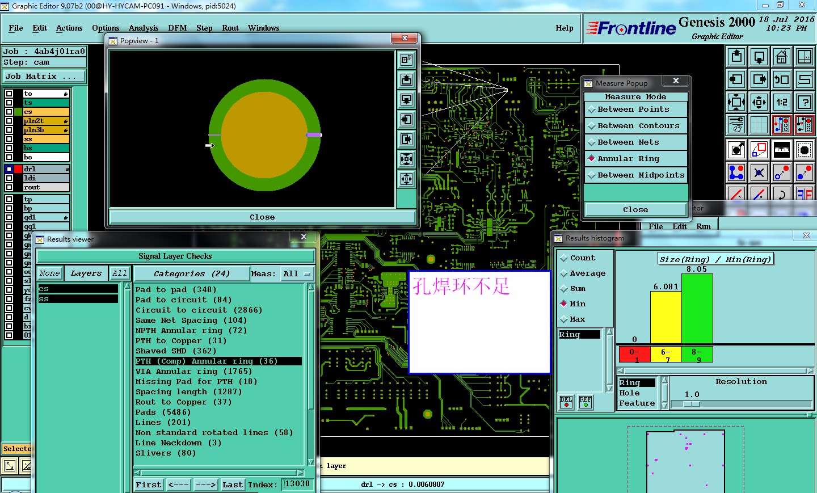Click the question mark help icon

coord(804,102)
